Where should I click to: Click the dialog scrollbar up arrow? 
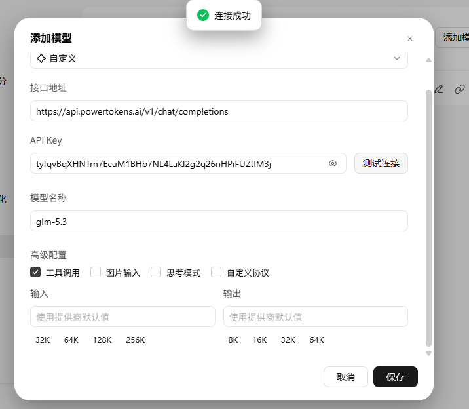click(428, 60)
